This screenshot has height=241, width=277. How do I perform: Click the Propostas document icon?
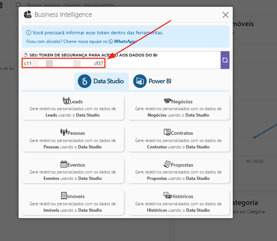tap(167, 164)
